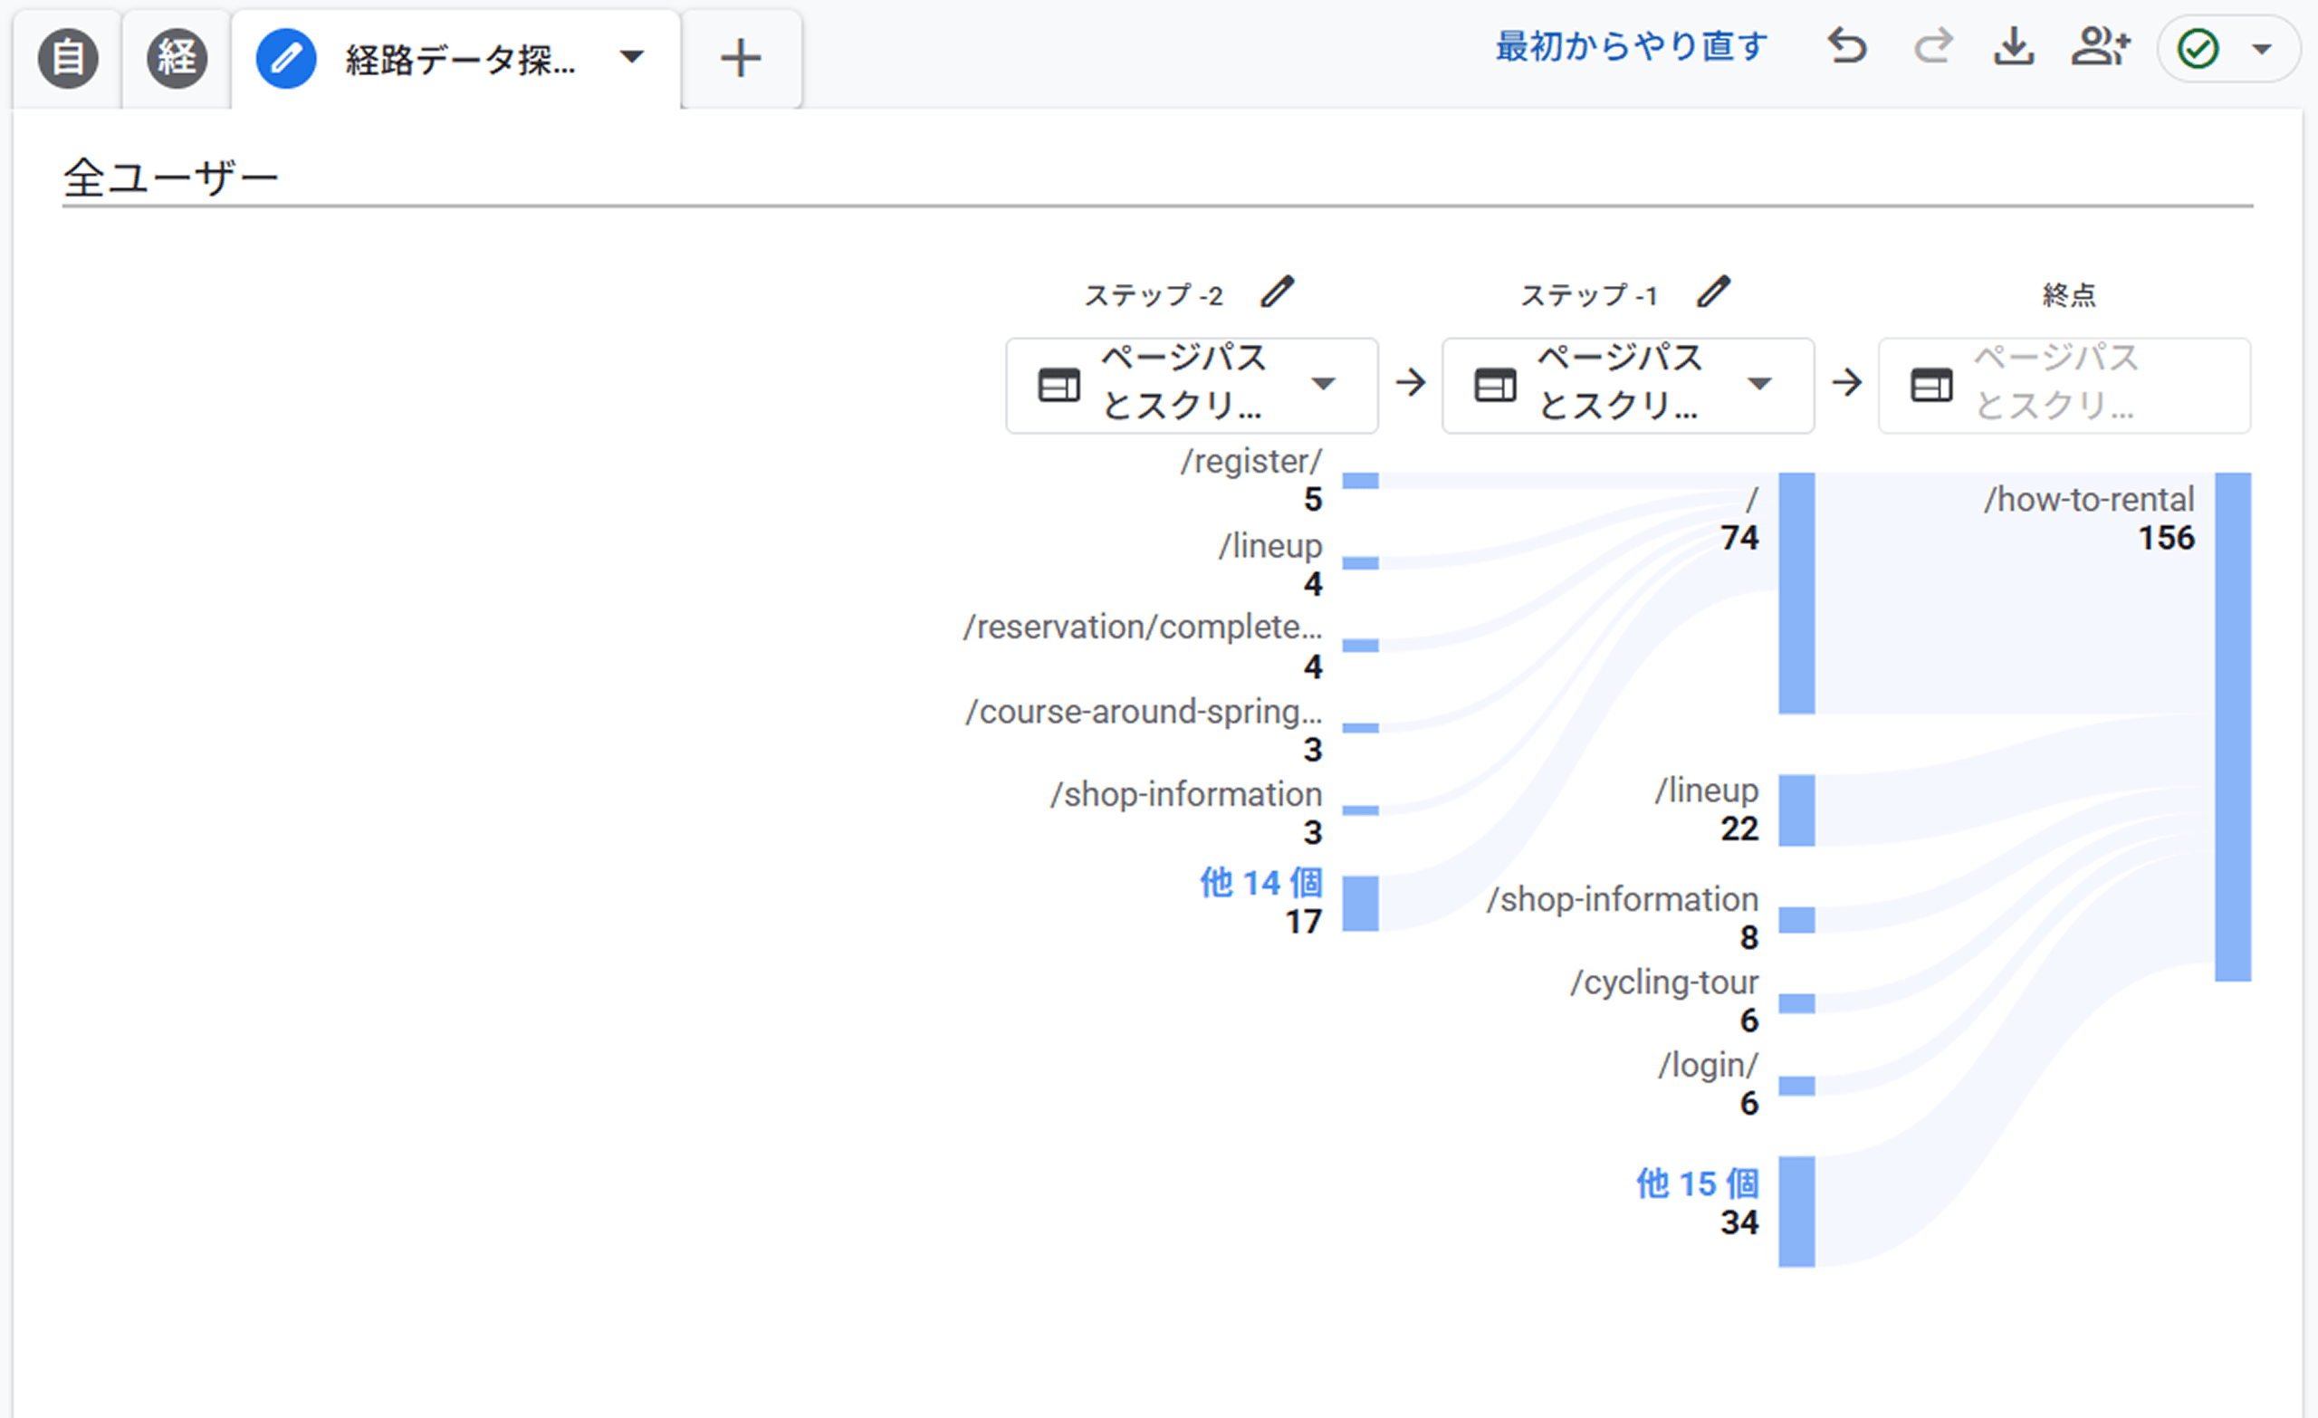
Task: Click the / node with 74
Action: pos(1796,593)
